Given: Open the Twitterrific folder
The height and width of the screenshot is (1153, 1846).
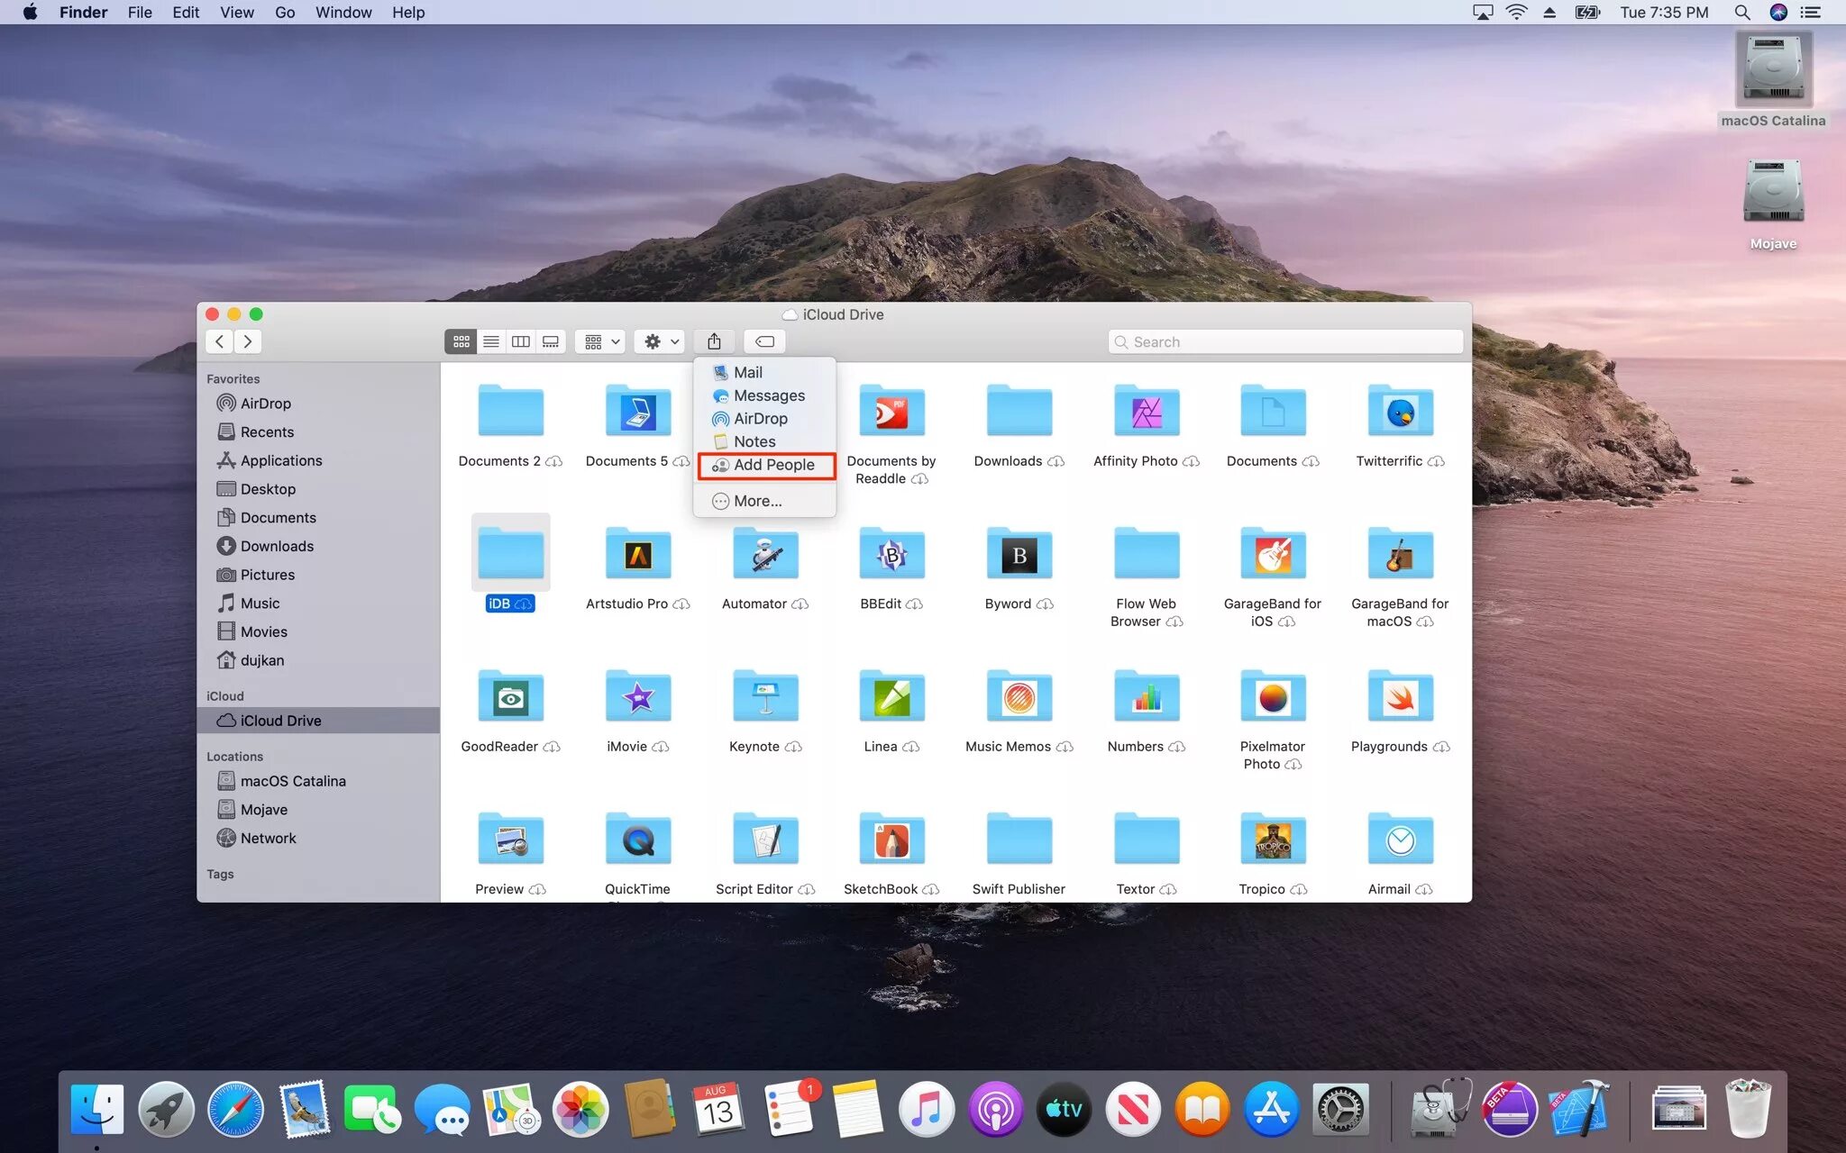Looking at the screenshot, I should (1399, 412).
